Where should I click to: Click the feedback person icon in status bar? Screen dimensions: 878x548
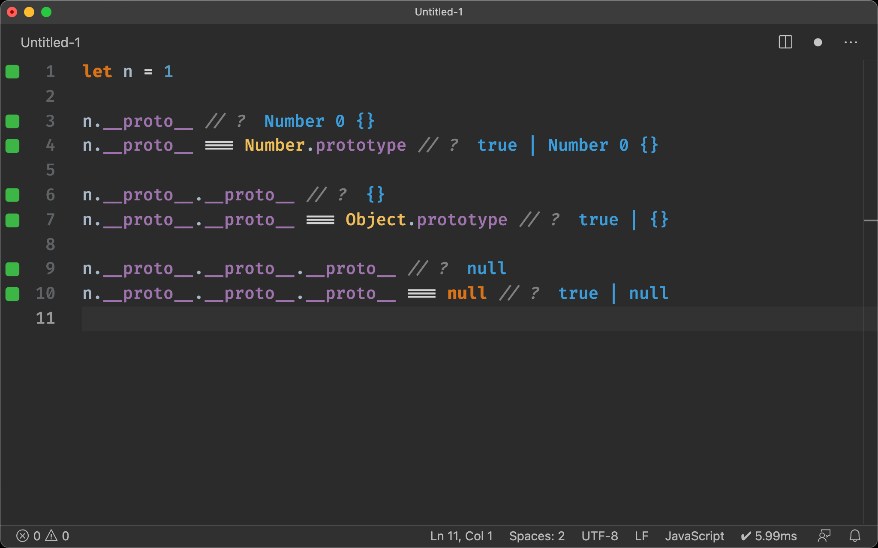pos(824,536)
